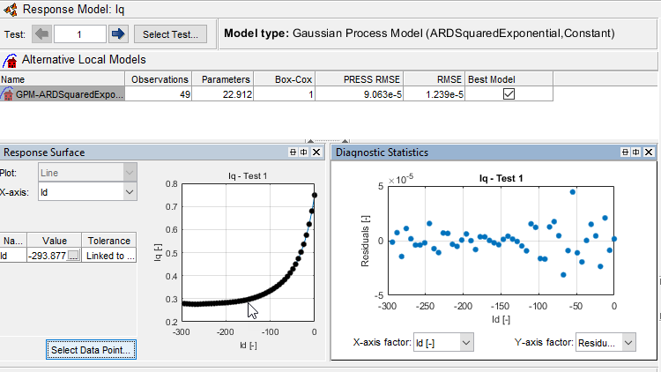The height and width of the screenshot is (372, 661).
Task: Go to the previous test
Action: 42,34
